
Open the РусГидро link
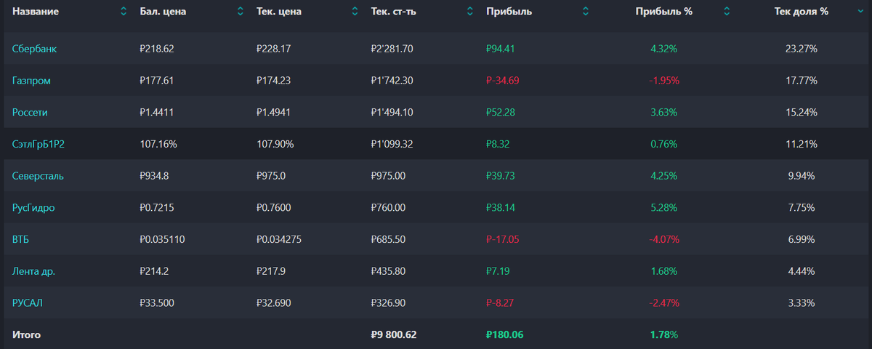33,208
